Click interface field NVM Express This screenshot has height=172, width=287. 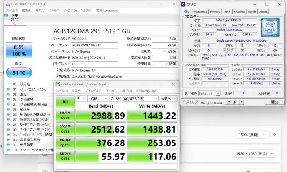click(94, 52)
